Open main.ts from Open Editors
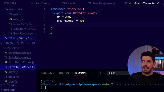 pos(18,14)
